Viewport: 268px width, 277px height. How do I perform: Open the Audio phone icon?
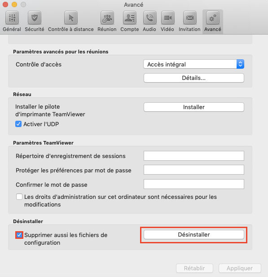tap(149, 18)
